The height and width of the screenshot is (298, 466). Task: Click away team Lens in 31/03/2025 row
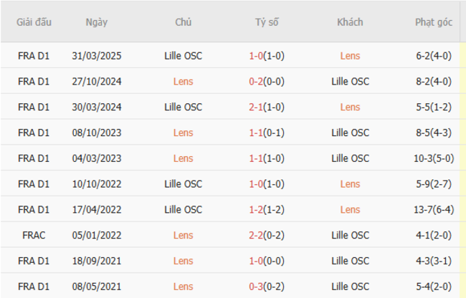point(351,56)
